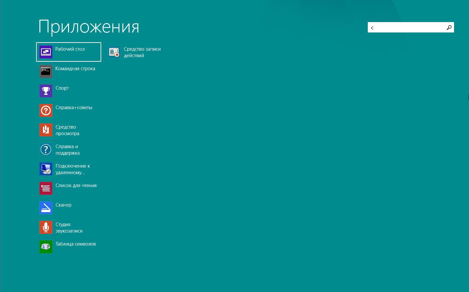Open the Средство записи действий icon
The height and width of the screenshot is (292, 469).
pos(114,52)
